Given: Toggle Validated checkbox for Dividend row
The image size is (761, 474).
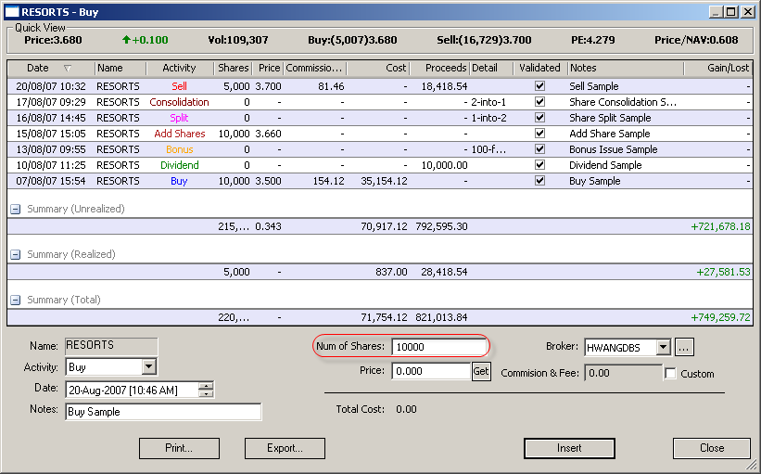Looking at the screenshot, I should (539, 164).
